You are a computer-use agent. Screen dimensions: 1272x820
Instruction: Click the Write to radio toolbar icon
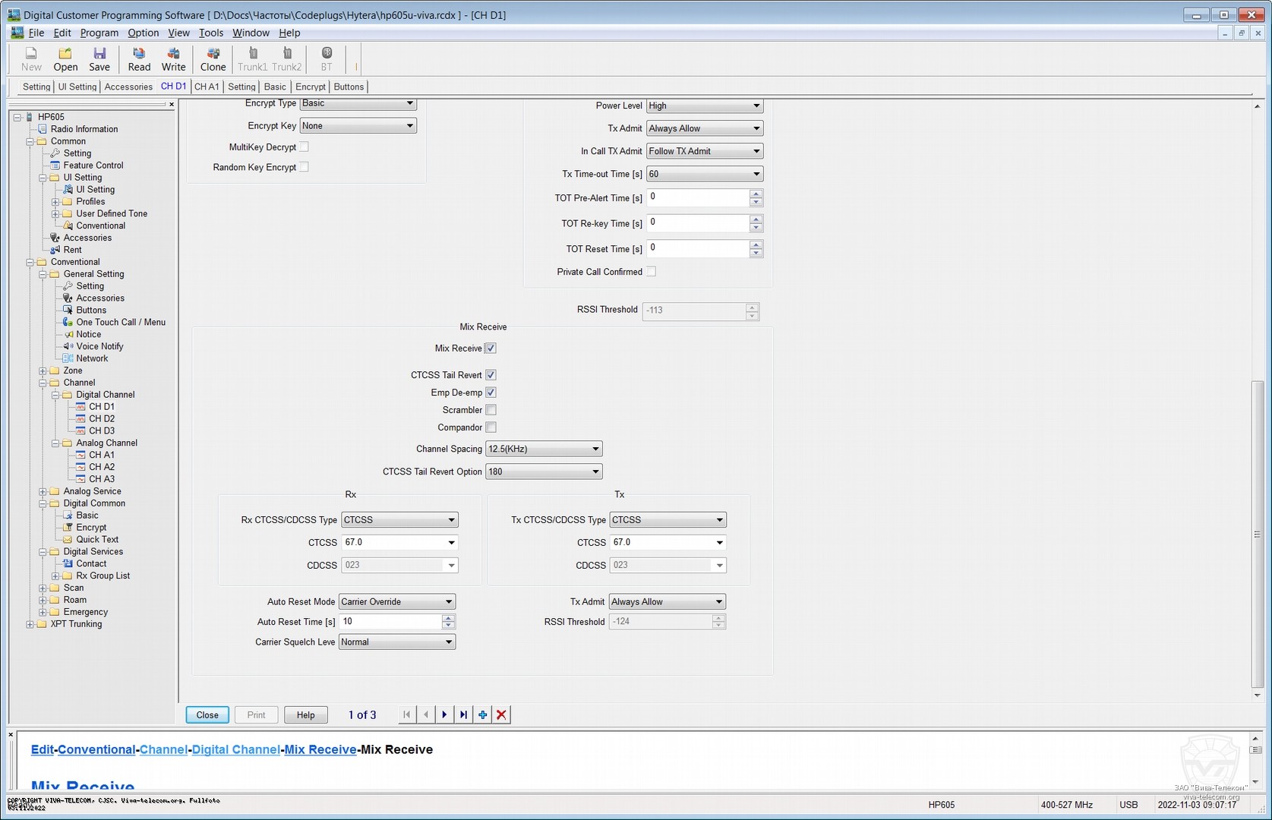coord(173,58)
